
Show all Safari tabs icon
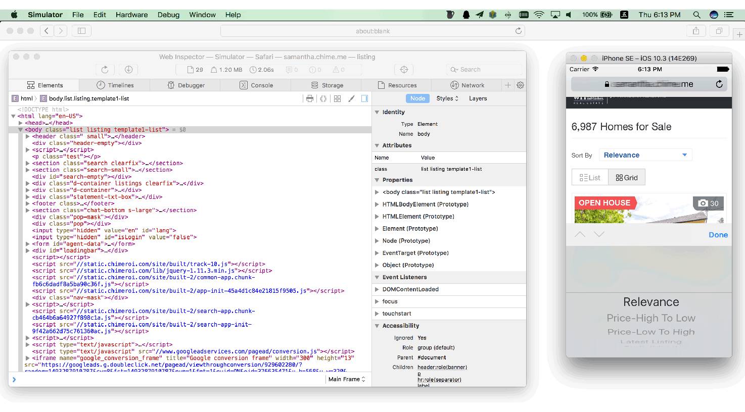click(x=719, y=31)
